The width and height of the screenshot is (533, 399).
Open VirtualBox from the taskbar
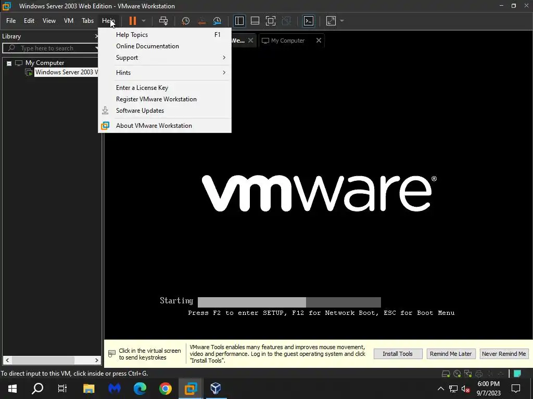pos(216,389)
